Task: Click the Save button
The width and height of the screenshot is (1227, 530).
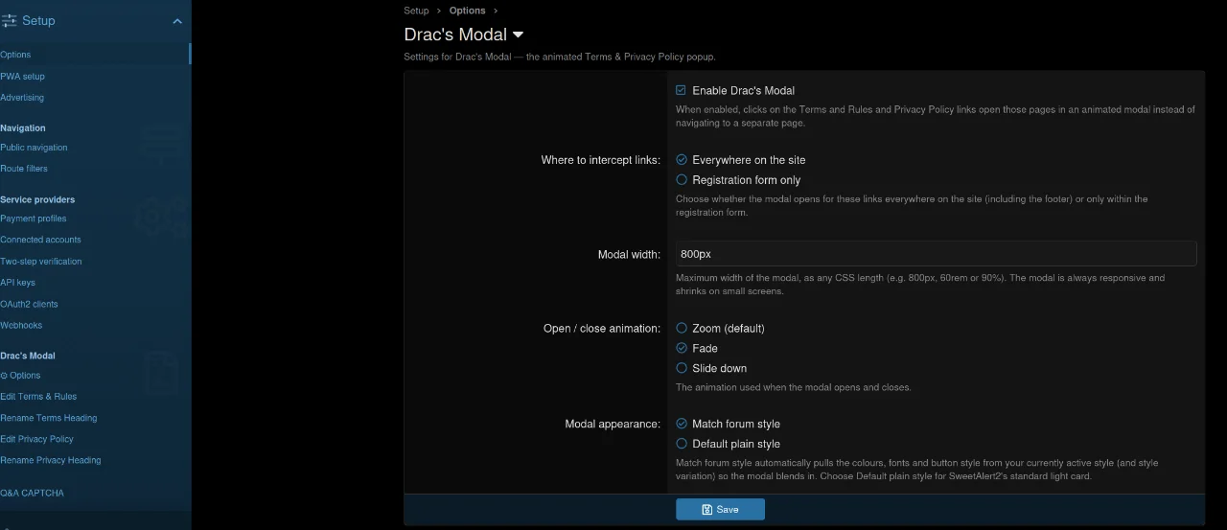Action: point(720,510)
